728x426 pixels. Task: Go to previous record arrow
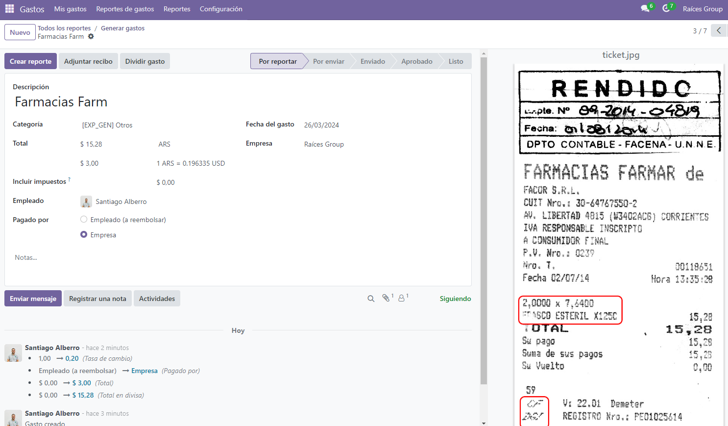tap(719, 31)
